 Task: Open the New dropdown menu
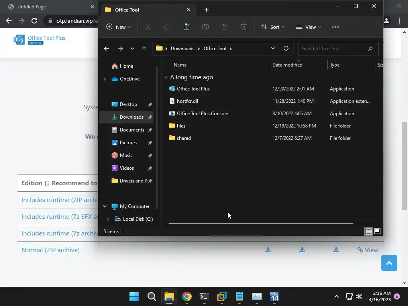click(x=119, y=27)
